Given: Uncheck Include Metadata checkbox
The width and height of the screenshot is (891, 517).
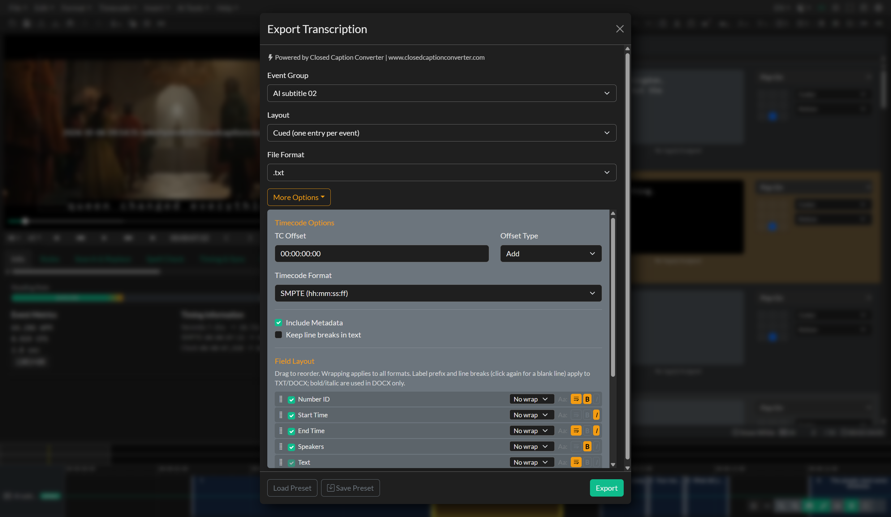Looking at the screenshot, I should [x=279, y=323].
